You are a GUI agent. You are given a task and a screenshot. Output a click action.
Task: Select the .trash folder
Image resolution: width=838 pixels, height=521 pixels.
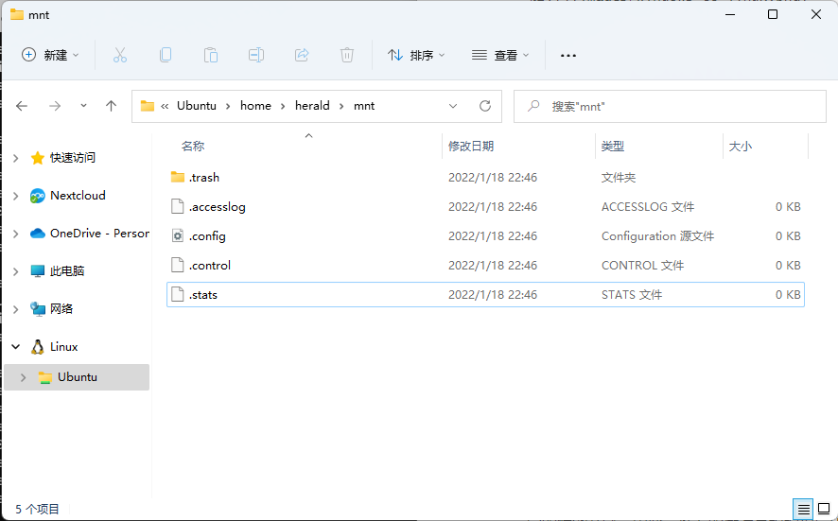tap(485, 178)
